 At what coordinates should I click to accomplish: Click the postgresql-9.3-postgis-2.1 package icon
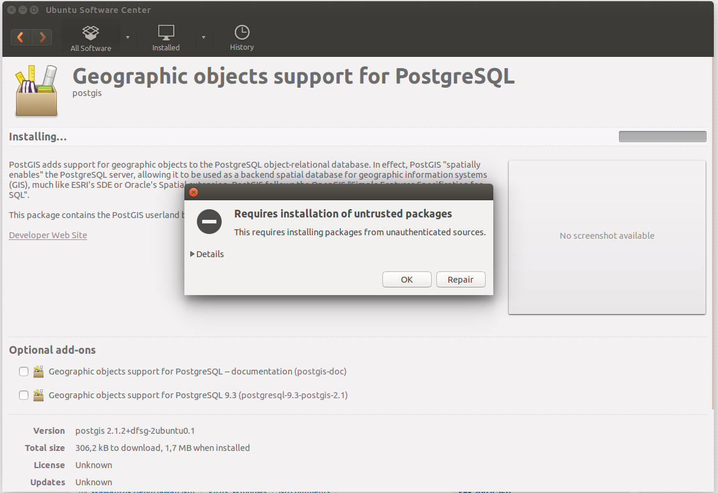click(39, 395)
